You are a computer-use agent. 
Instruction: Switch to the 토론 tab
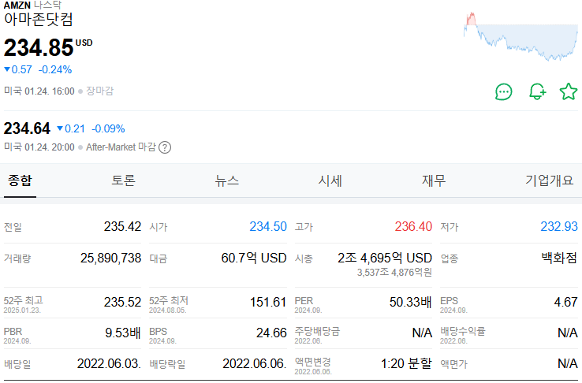coord(123,180)
